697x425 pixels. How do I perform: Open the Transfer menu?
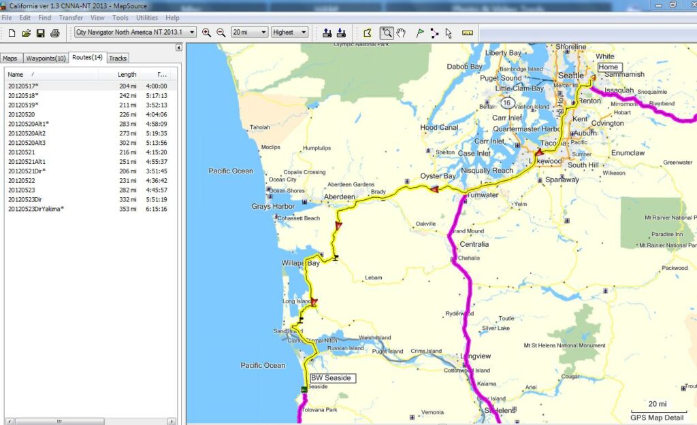click(x=71, y=18)
